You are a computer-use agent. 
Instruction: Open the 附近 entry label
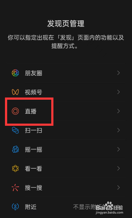tap(31, 207)
